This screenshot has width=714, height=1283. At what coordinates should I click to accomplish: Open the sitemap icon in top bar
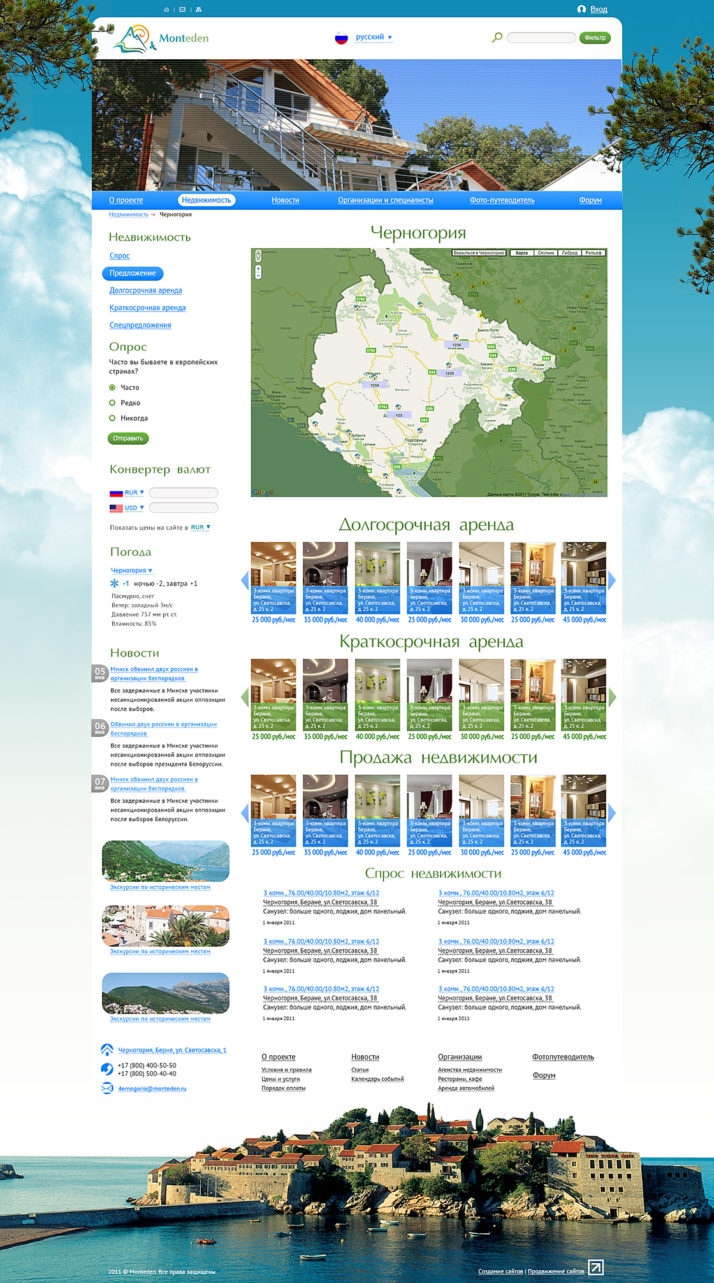click(198, 10)
